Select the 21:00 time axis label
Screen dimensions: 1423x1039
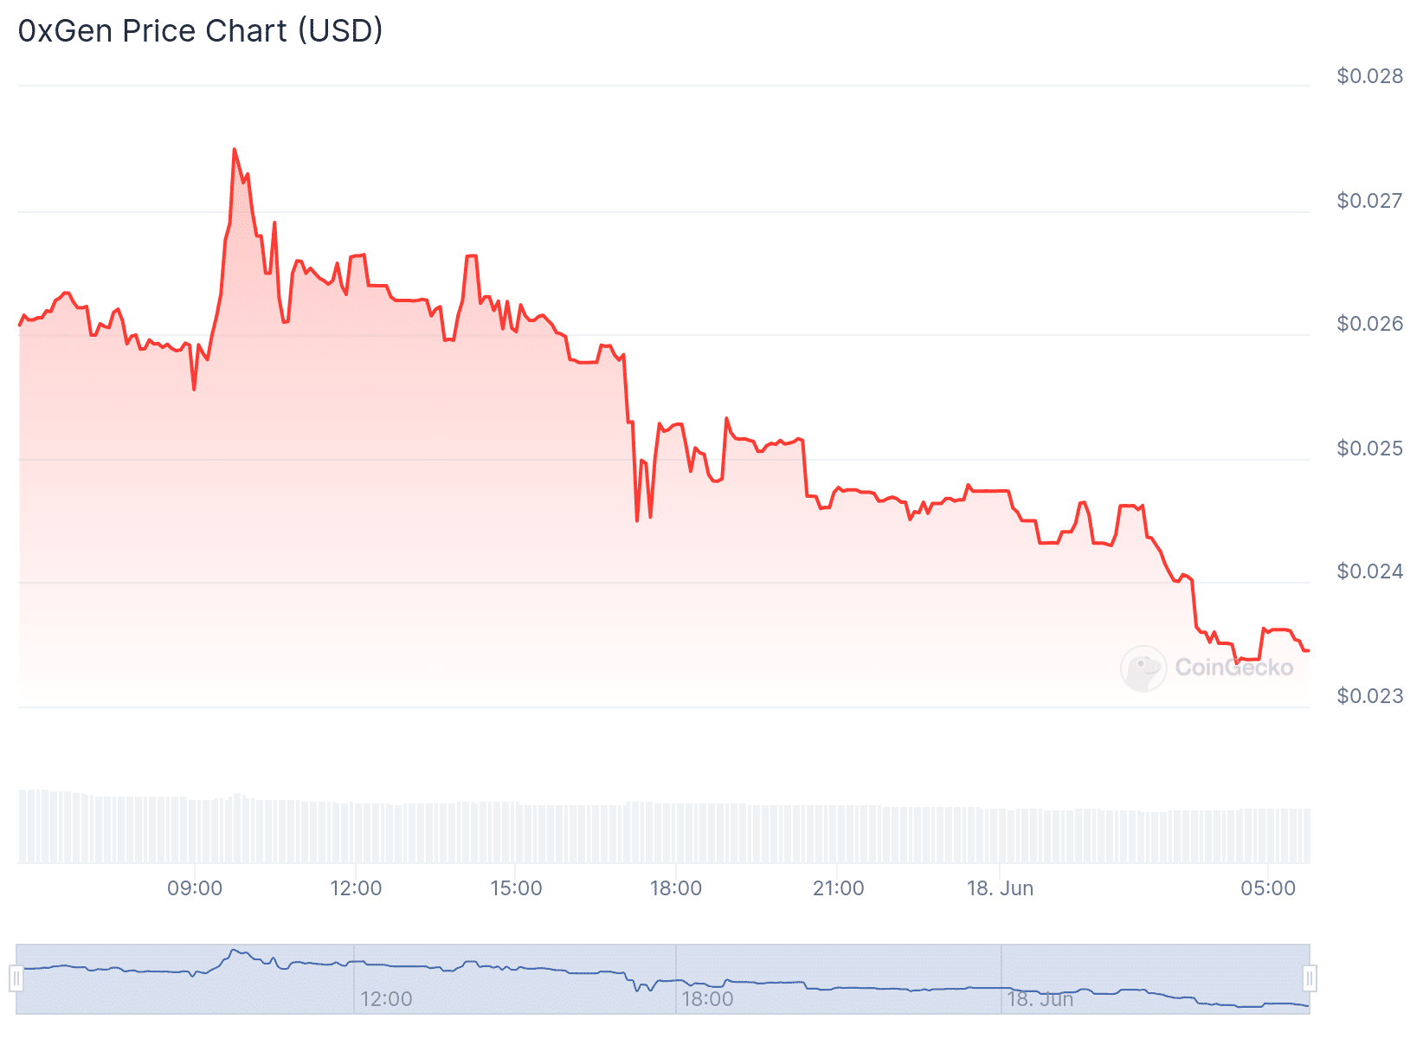(x=838, y=888)
